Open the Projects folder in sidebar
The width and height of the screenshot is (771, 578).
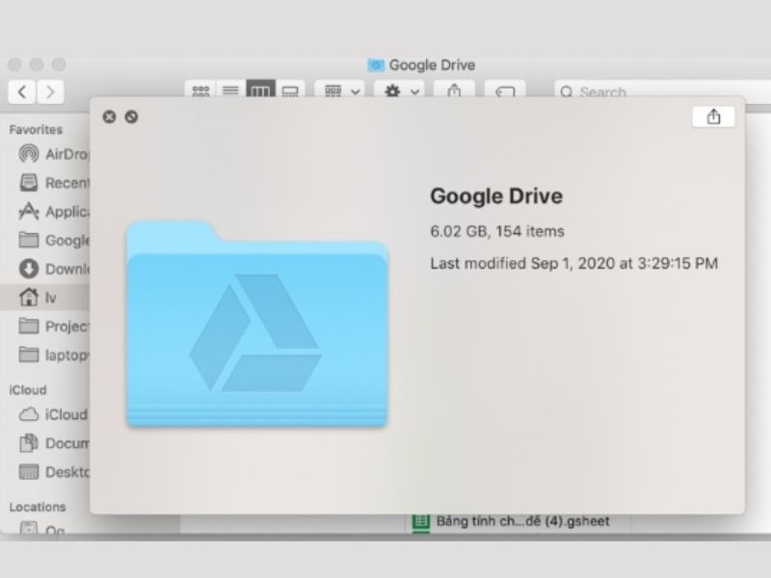(53, 326)
